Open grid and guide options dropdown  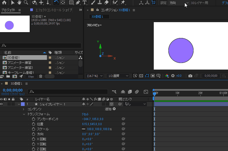point(159,76)
